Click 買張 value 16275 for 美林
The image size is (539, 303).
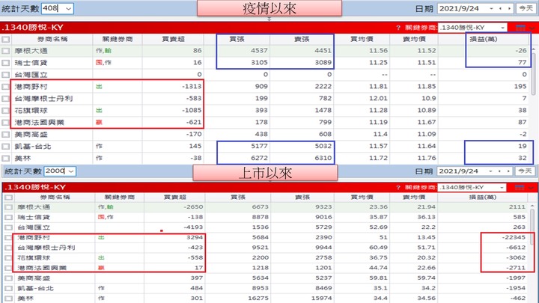(x=258, y=299)
